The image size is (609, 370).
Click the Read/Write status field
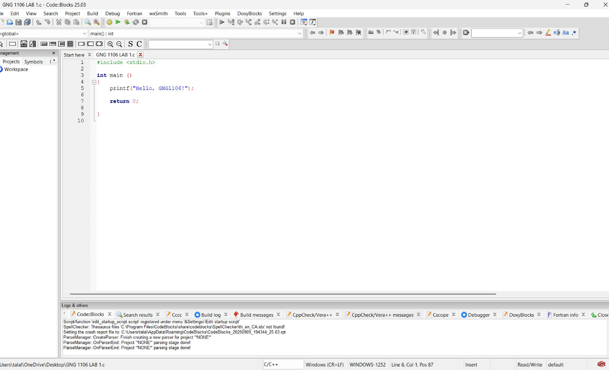529,364
